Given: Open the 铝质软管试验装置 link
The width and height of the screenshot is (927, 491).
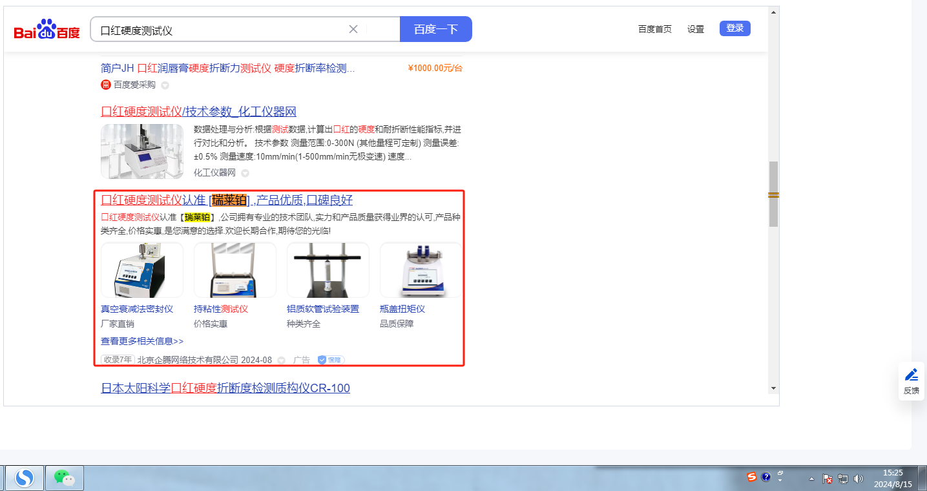Looking at the screenshot, I should [x=323, y=309].
